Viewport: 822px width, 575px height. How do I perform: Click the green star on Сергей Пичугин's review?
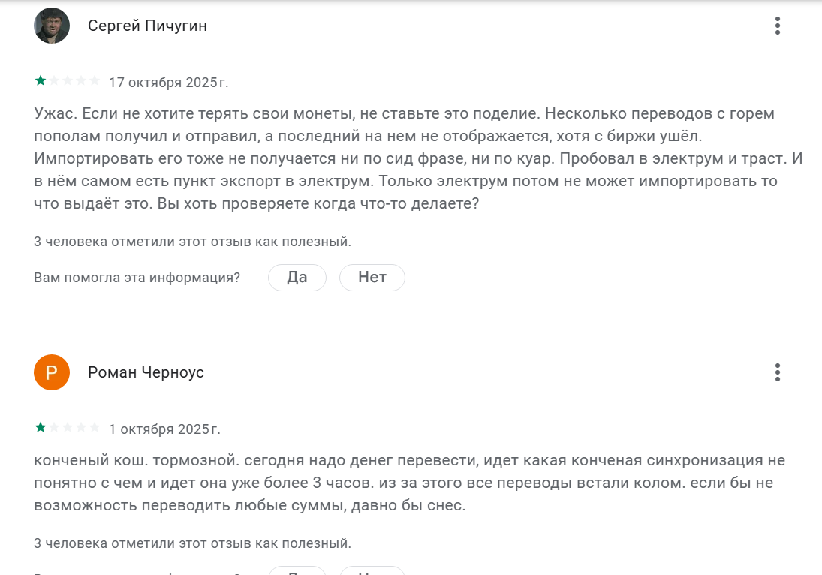pos(41,80)
